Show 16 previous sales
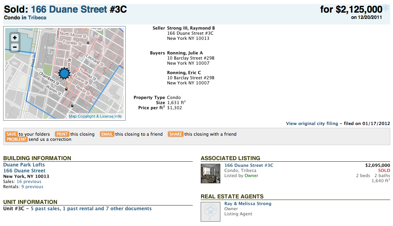 [29, 181]
